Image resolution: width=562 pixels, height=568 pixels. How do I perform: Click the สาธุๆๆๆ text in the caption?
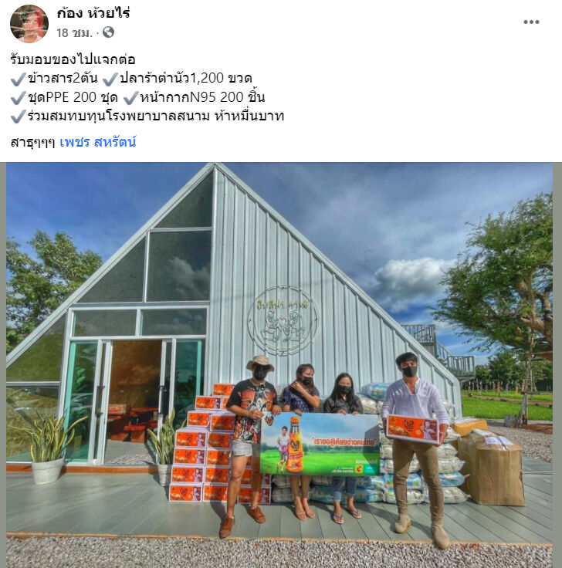point(32,142)
